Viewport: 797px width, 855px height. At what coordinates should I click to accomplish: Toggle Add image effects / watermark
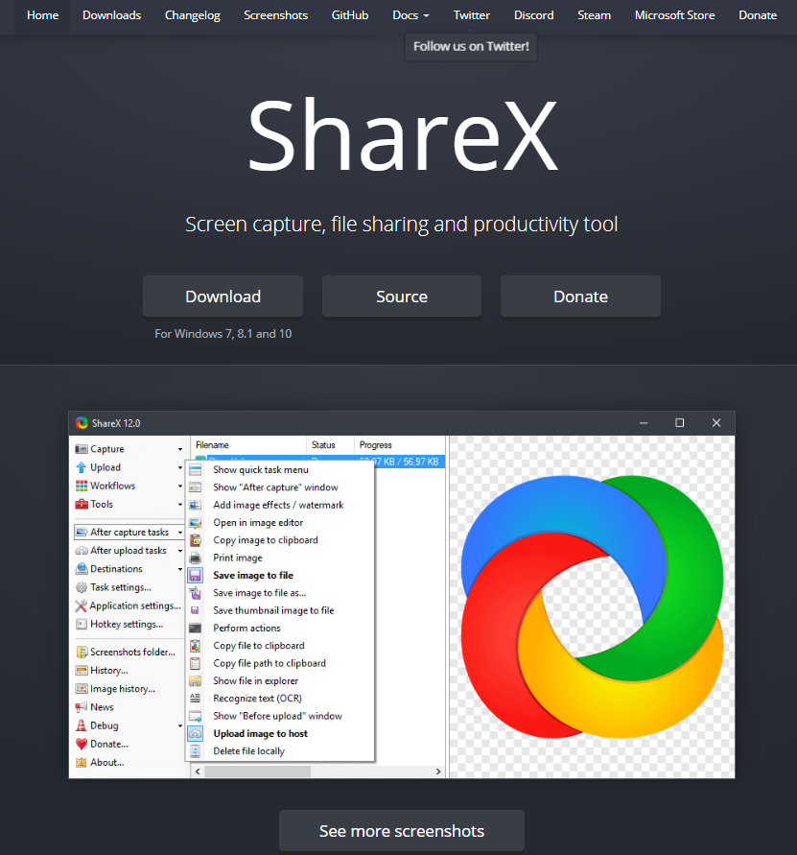[x=280, y=505]
